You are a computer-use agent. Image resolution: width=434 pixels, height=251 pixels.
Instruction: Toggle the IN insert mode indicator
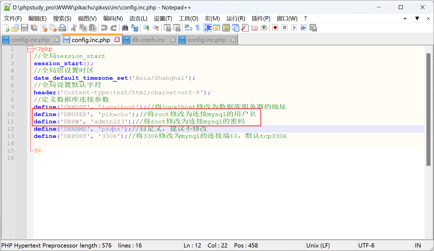(418, 246)
